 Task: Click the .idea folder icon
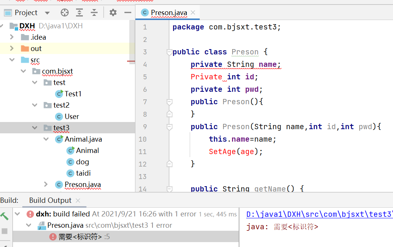click(x=25, y=37)
